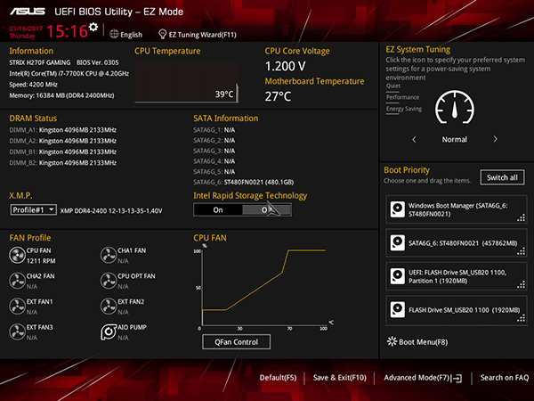This screenshot has height=401, width=534.
Task: Grab drag handle on SATA6G_6 457862MB entry
Action: (521, 251)
